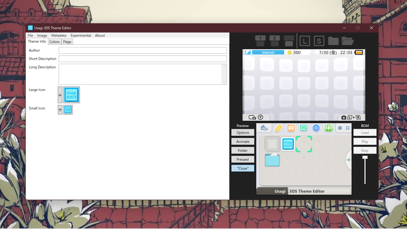This screenshot has height=229, width=407.
Task: Toggle the Animate preview button
Action: tap(243, 141)
